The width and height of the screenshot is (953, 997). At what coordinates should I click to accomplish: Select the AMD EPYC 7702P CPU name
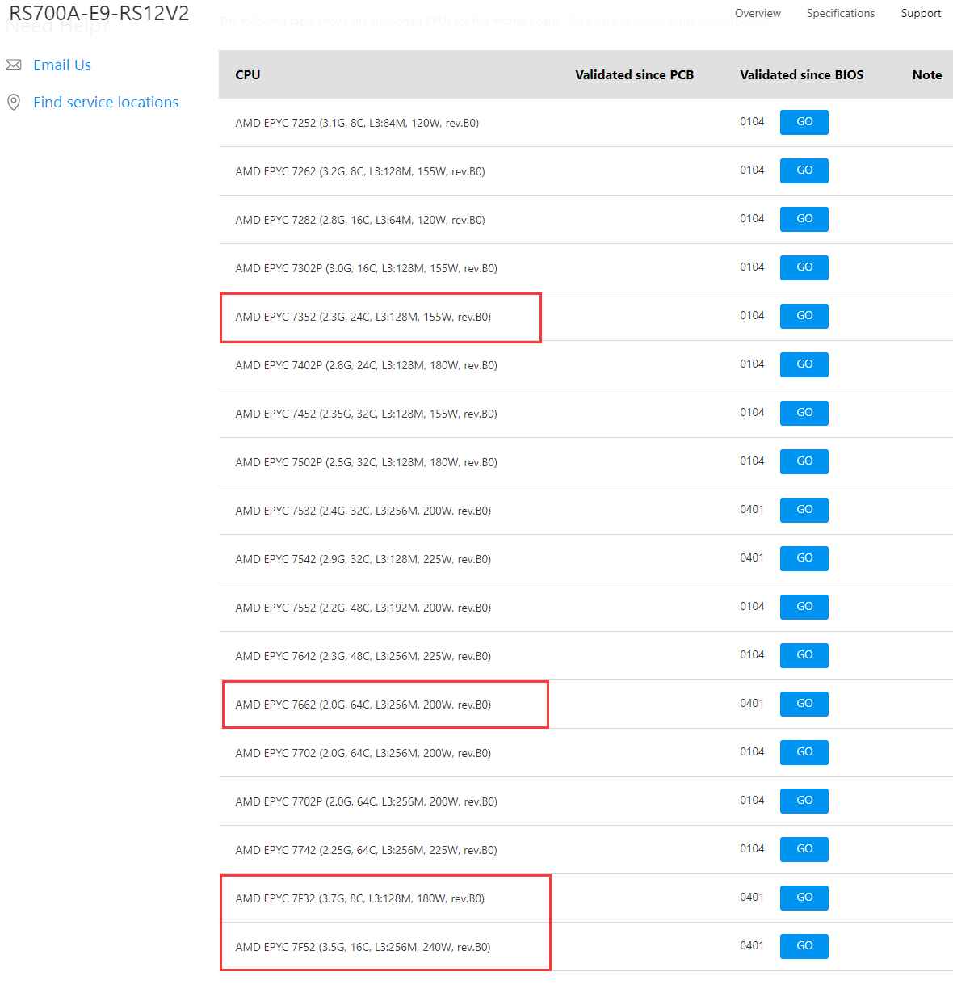click(x=366, y=801)
